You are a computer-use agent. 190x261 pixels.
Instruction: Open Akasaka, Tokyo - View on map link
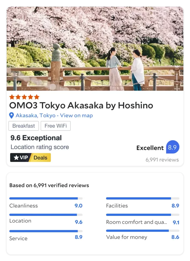pyautogui.click(x=54, y=115)
